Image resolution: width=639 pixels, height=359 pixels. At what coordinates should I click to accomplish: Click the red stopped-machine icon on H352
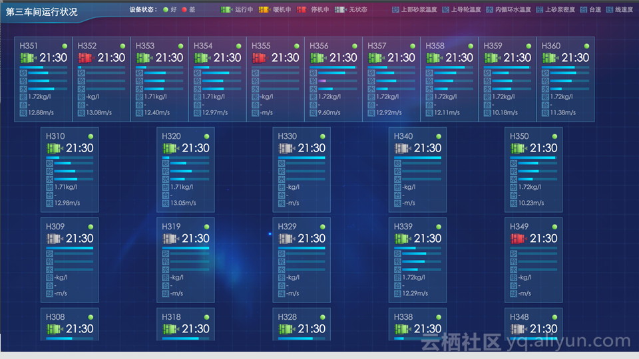coord(86,59)
